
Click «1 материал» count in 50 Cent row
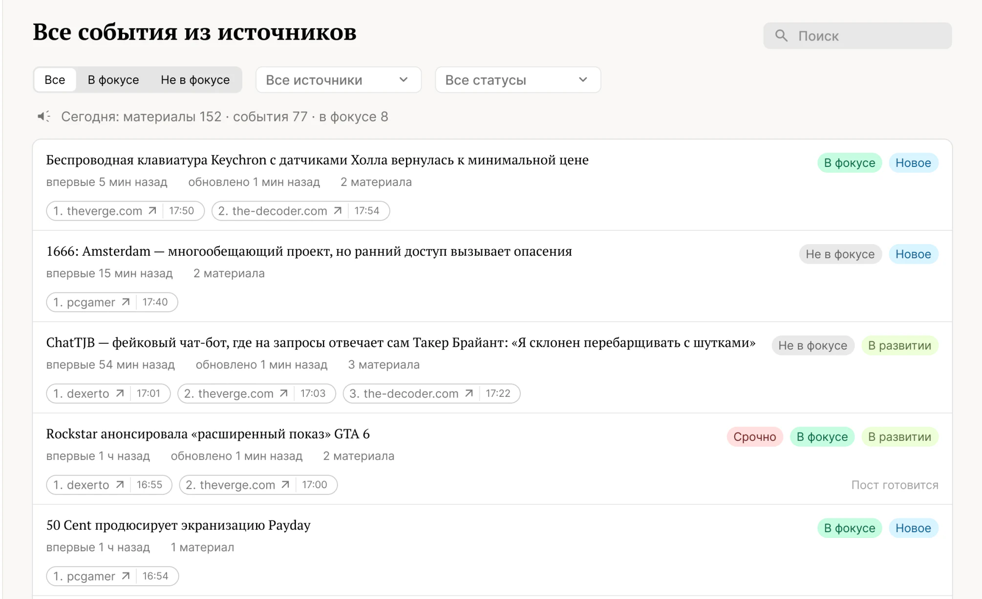[x=202, y=547]
